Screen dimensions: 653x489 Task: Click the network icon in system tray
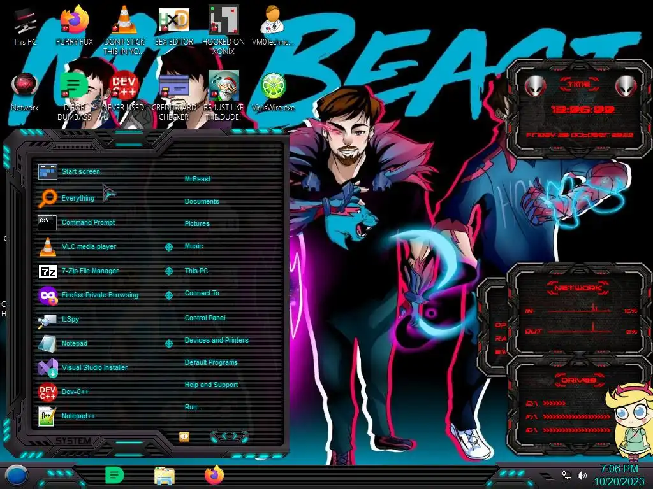click(566, 475)
